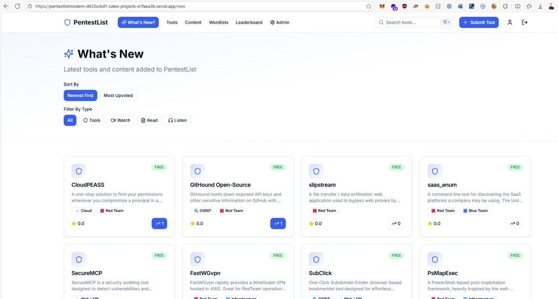Click the saas_enum shield icon
The width and height of the screenshot is (558, 299).
pyautogui.click(x=435, y=171)
